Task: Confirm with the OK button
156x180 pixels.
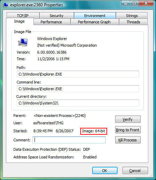Action: (105, 171)
